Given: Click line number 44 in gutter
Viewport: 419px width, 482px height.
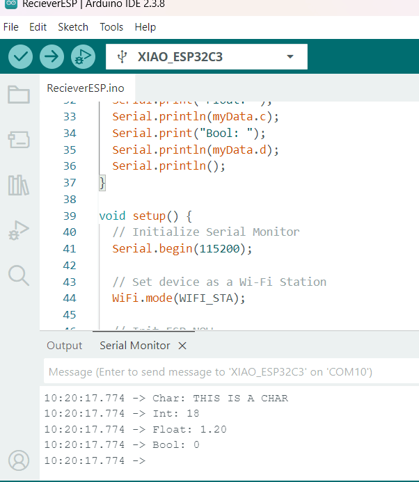Looking at the screenshot, I should coord(70,298).
